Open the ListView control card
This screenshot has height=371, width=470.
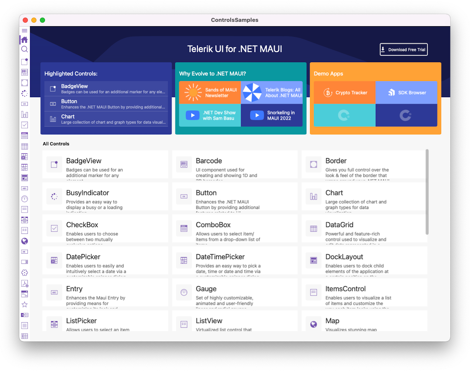[x=235, y=321]
